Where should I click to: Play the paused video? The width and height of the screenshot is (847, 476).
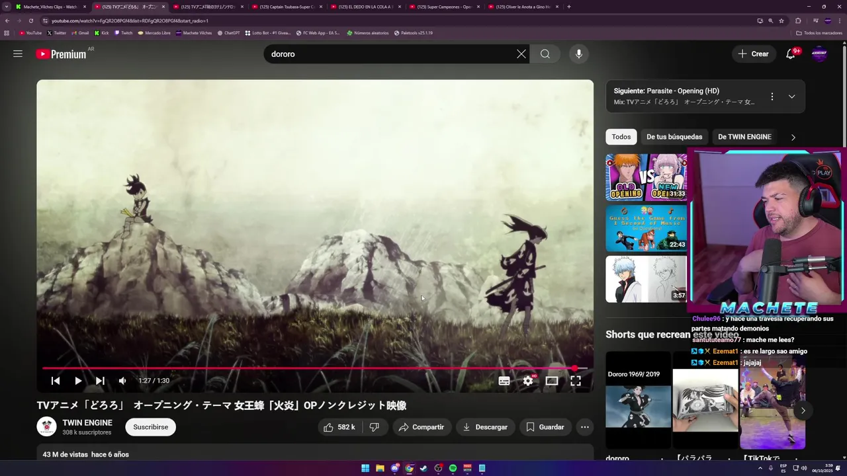point(78,381)
